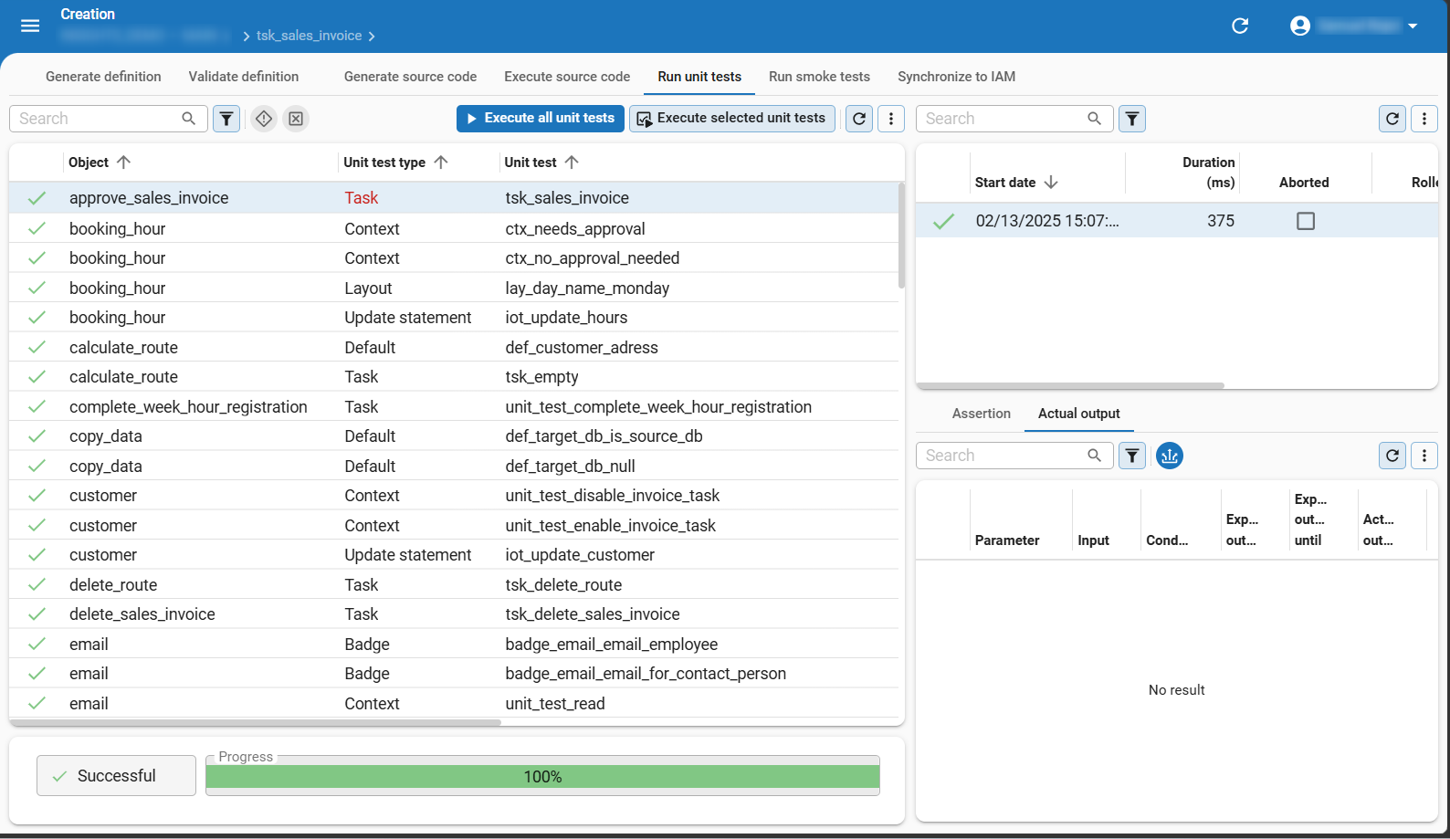Image resolution: width=1450 pixels, height=839 pixels.
Task: Click the test runs horizontal scrollbar
Action: [1070, 385]
